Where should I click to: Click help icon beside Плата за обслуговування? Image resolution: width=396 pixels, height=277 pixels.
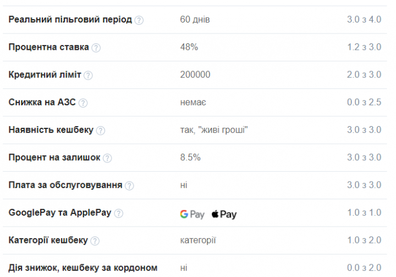(129, 185)
